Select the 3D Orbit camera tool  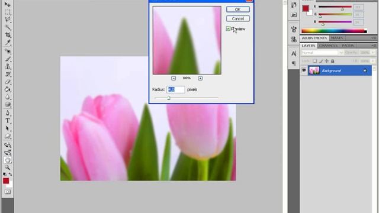(8, 153)
